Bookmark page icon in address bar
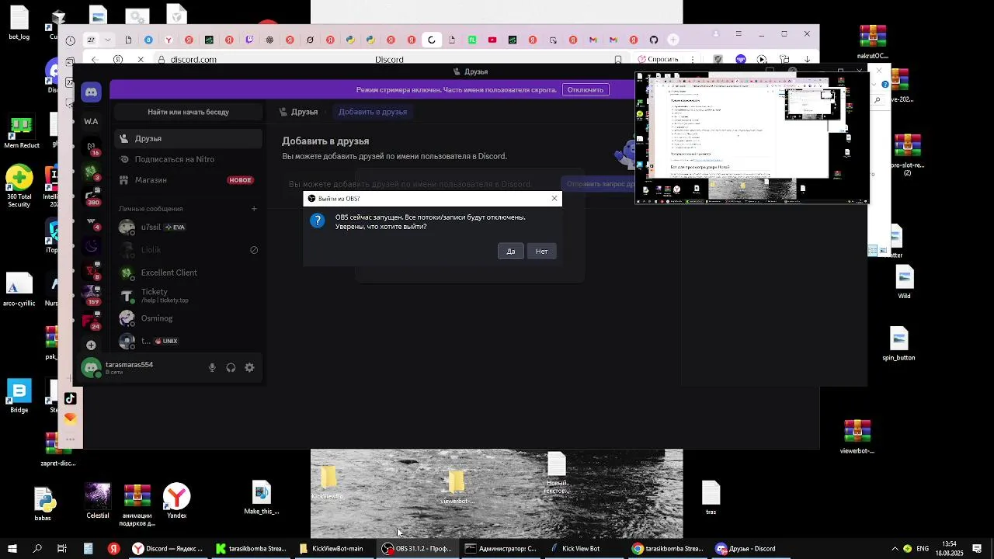Viewport: 994px width, 559px height. coord(618,60)
